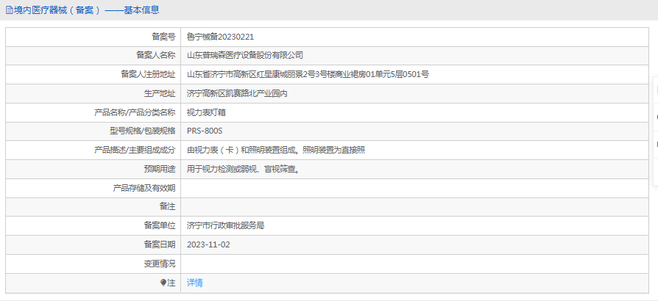Select the heading 境内医疗器械（备案）——基本信息

coord(86,10)
